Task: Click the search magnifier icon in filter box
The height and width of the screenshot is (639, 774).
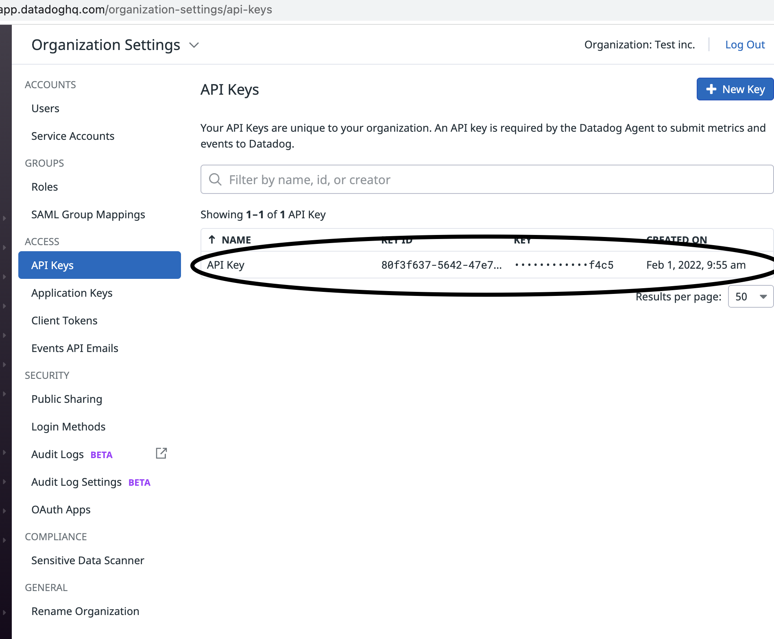Action: tap(215, 179)
